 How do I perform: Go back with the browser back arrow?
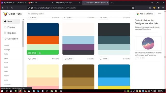3,8
